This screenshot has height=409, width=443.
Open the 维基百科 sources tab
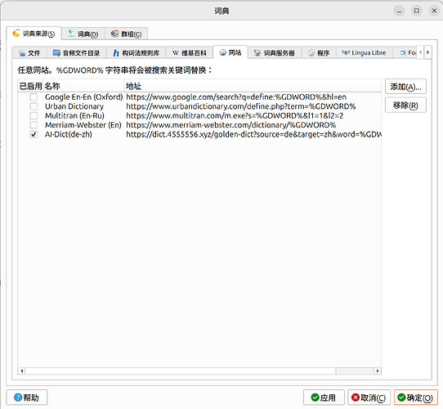190,53
